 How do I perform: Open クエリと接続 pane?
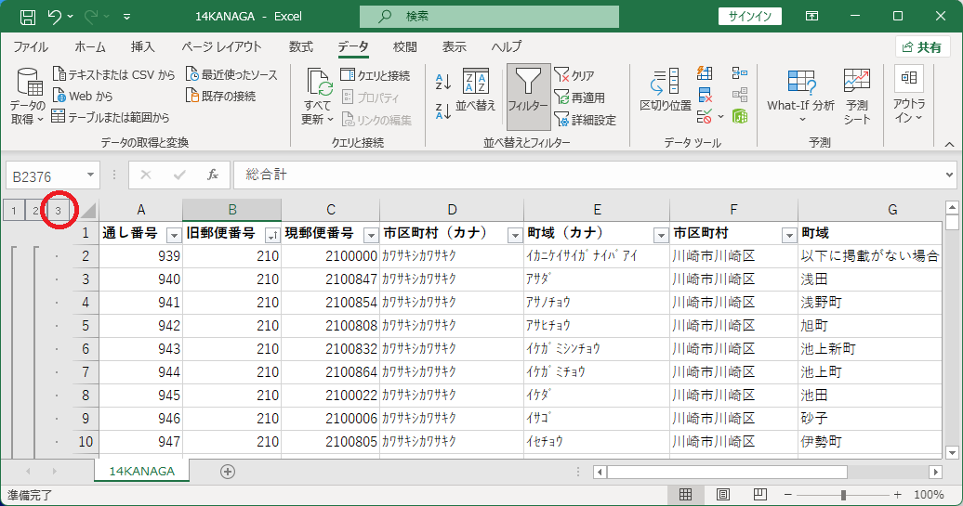pos(376,75)
